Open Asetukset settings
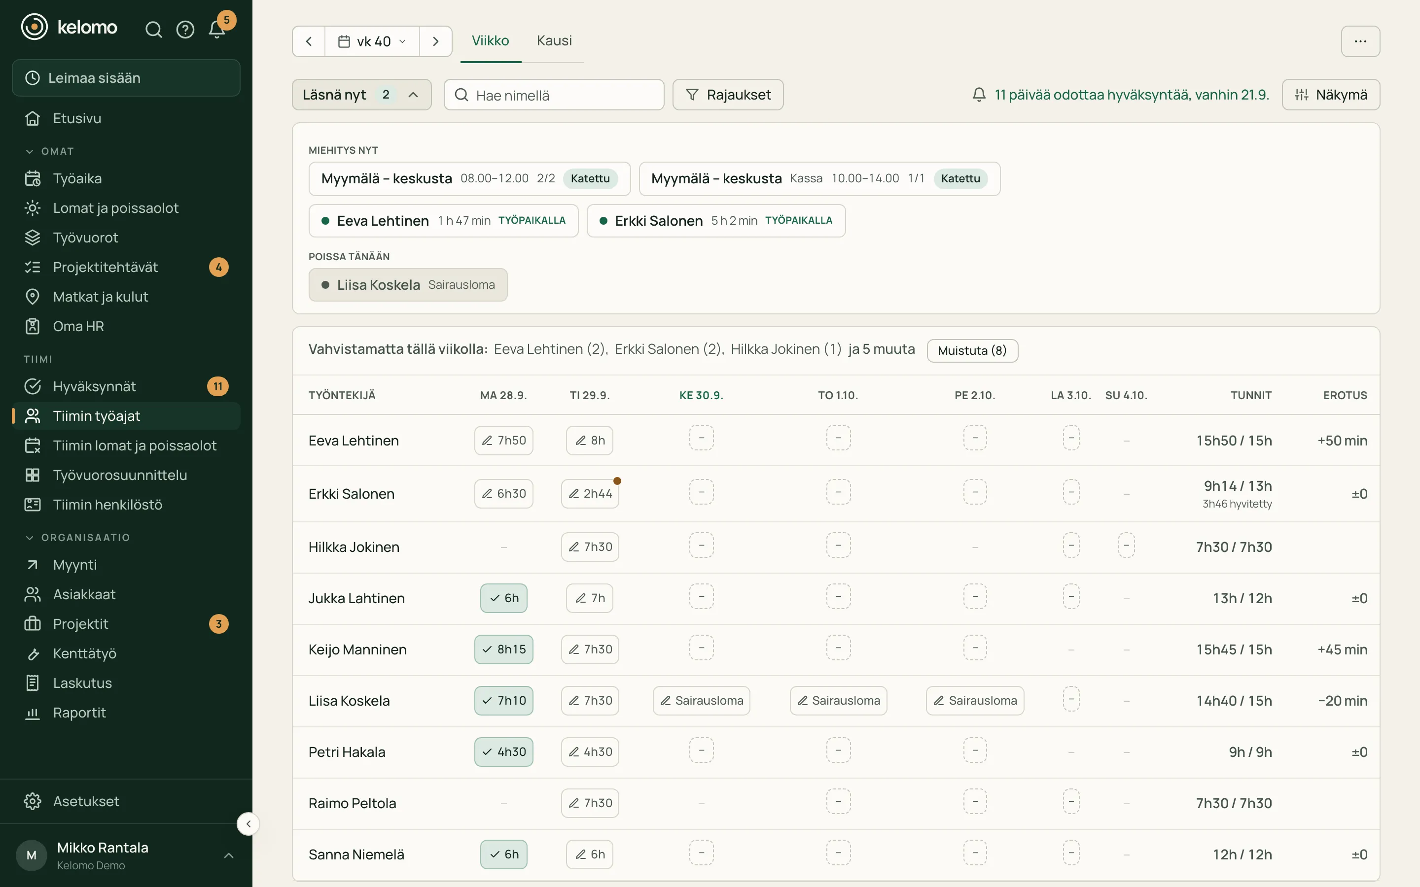 126,801
